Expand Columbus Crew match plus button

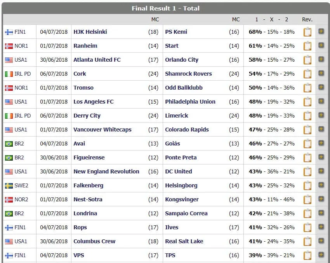[x=321, y=241]
